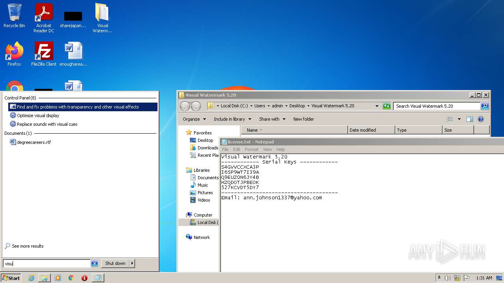The width and height of the screenshot is (504, 283).
Task: Choose 'Replace sounds with visual cues'
Action: click(47, 124)
